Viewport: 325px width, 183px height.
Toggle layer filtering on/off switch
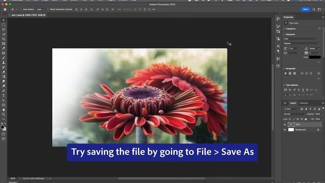[323, 108]
